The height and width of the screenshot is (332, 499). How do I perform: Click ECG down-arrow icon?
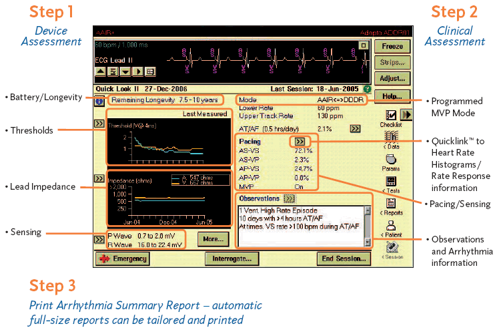125,71
